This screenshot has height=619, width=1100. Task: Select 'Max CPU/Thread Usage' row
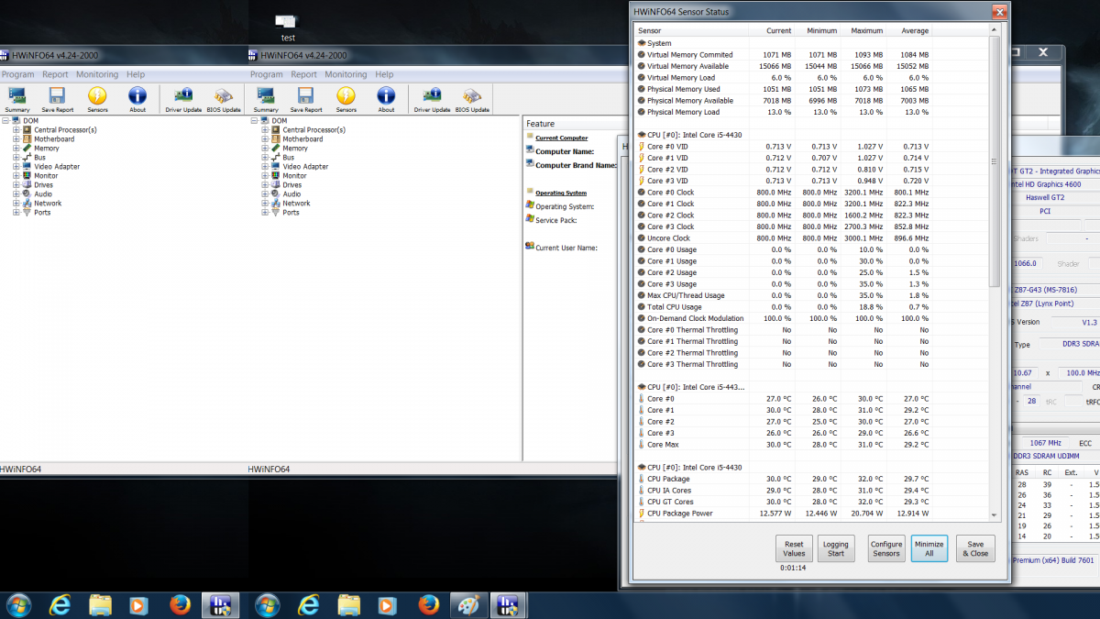coord(811,295)
